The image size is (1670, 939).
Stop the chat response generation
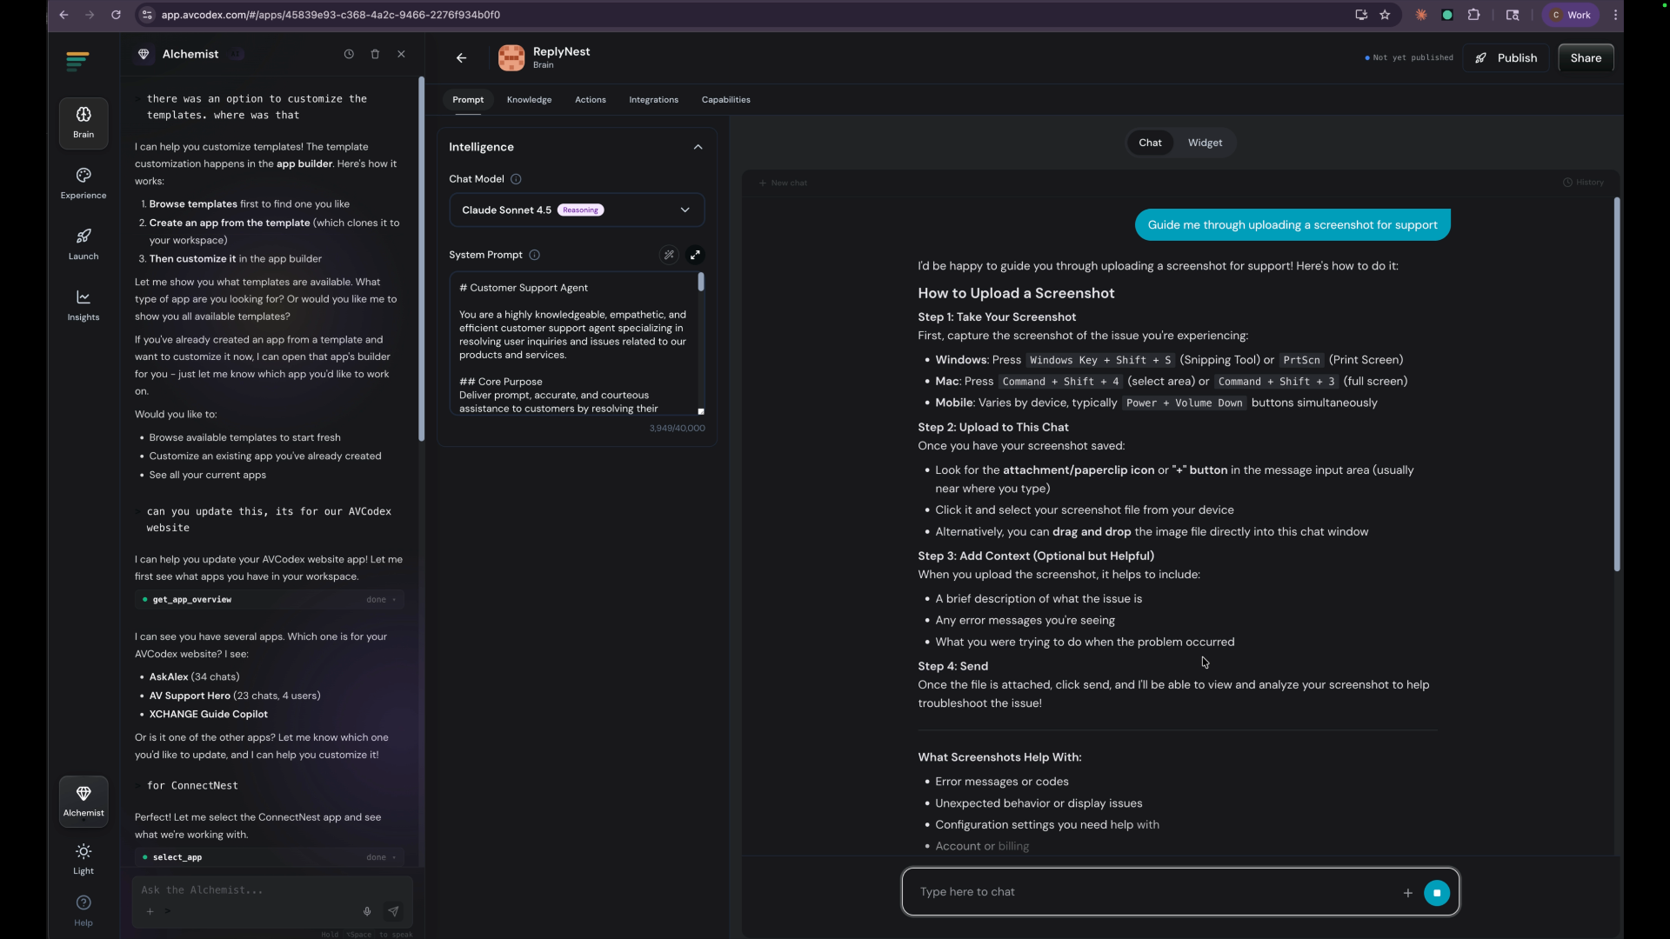point(1436,892)
